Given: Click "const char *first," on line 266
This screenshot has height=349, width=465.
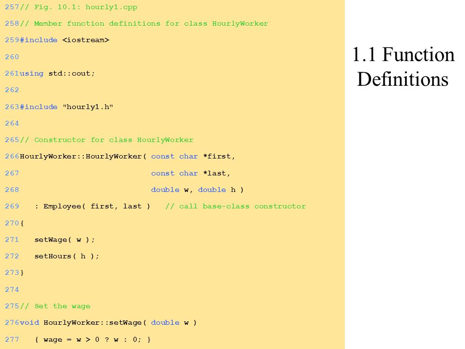Looking at the screenshot, I should coord(193,157).
